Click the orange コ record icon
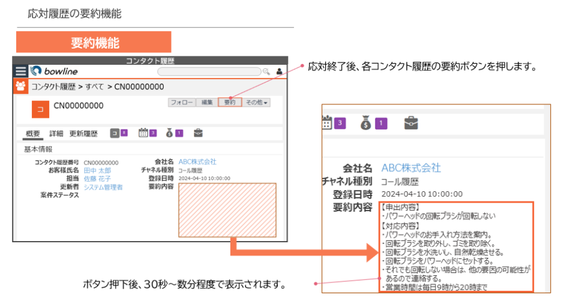Viewport: 570px width, 307px height. click(x=40, y=109)
